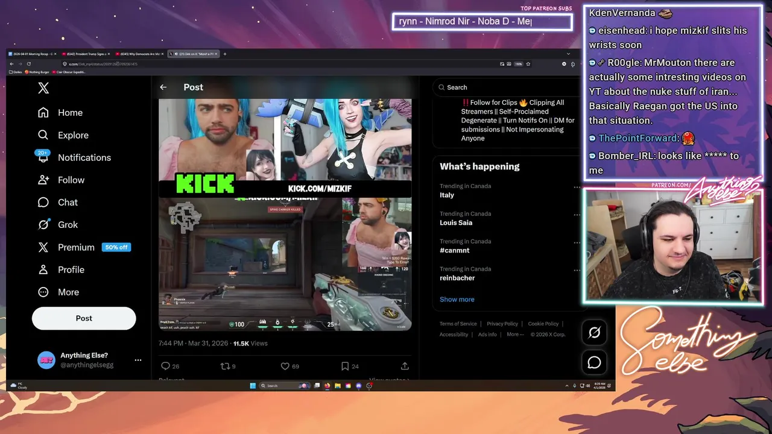Go to the Profile page
Viewport: 772px width, 434px height.
coord(61,269)
